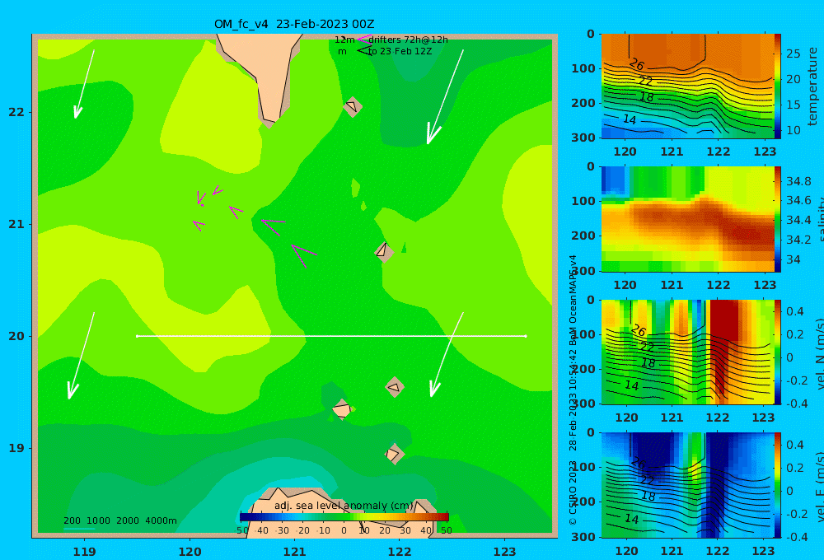Click the 26 contour label in temperature panel
Image resolution: width=824 pixels, height=560 pixels.
pyautogui.click(x=636, y=64)
